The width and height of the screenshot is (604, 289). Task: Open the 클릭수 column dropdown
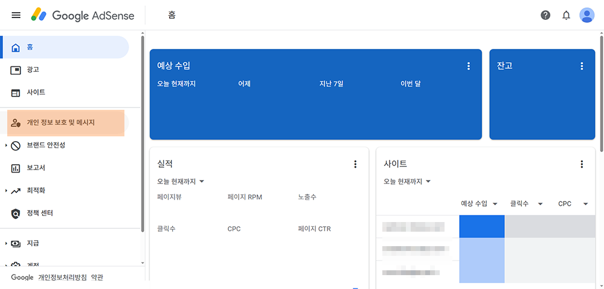tap(541, 204)
